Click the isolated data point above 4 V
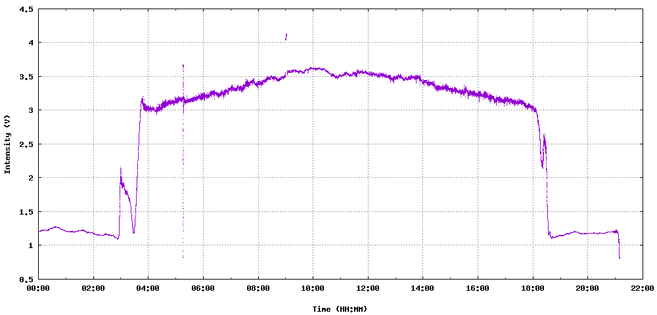 (x=286, y=37)
